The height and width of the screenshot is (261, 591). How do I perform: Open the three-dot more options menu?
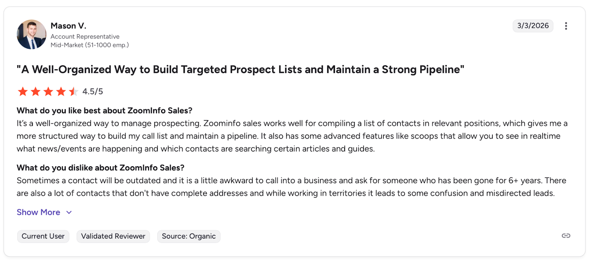click(x=566, y=26)
